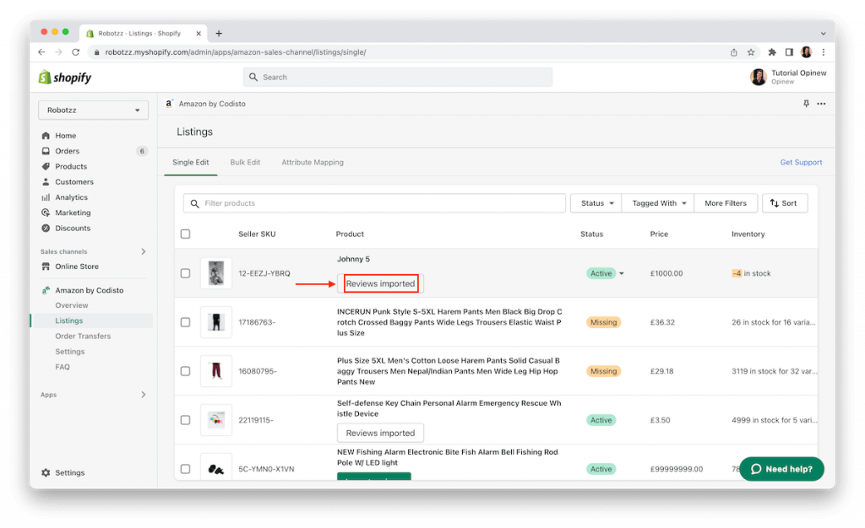
Task: Switch to the Bulk Edit tab
Action: [x=245, y=163]
